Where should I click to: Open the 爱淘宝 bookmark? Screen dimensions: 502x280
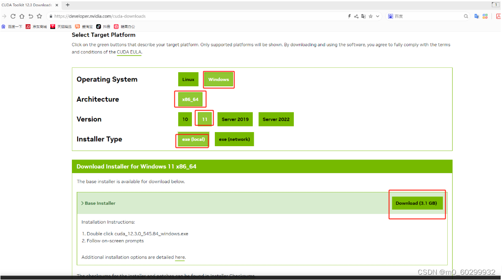[x=84, y=26]
